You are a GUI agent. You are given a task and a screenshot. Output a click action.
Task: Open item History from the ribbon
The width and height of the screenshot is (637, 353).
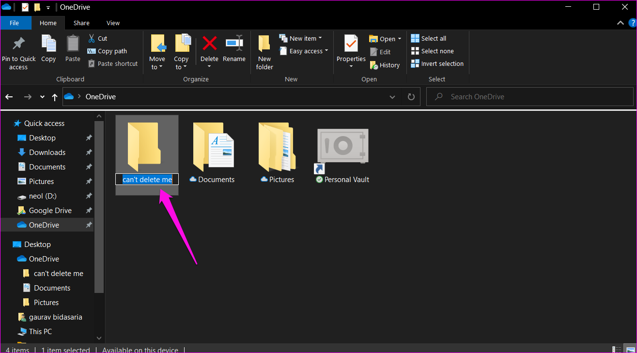pos(385,65)
